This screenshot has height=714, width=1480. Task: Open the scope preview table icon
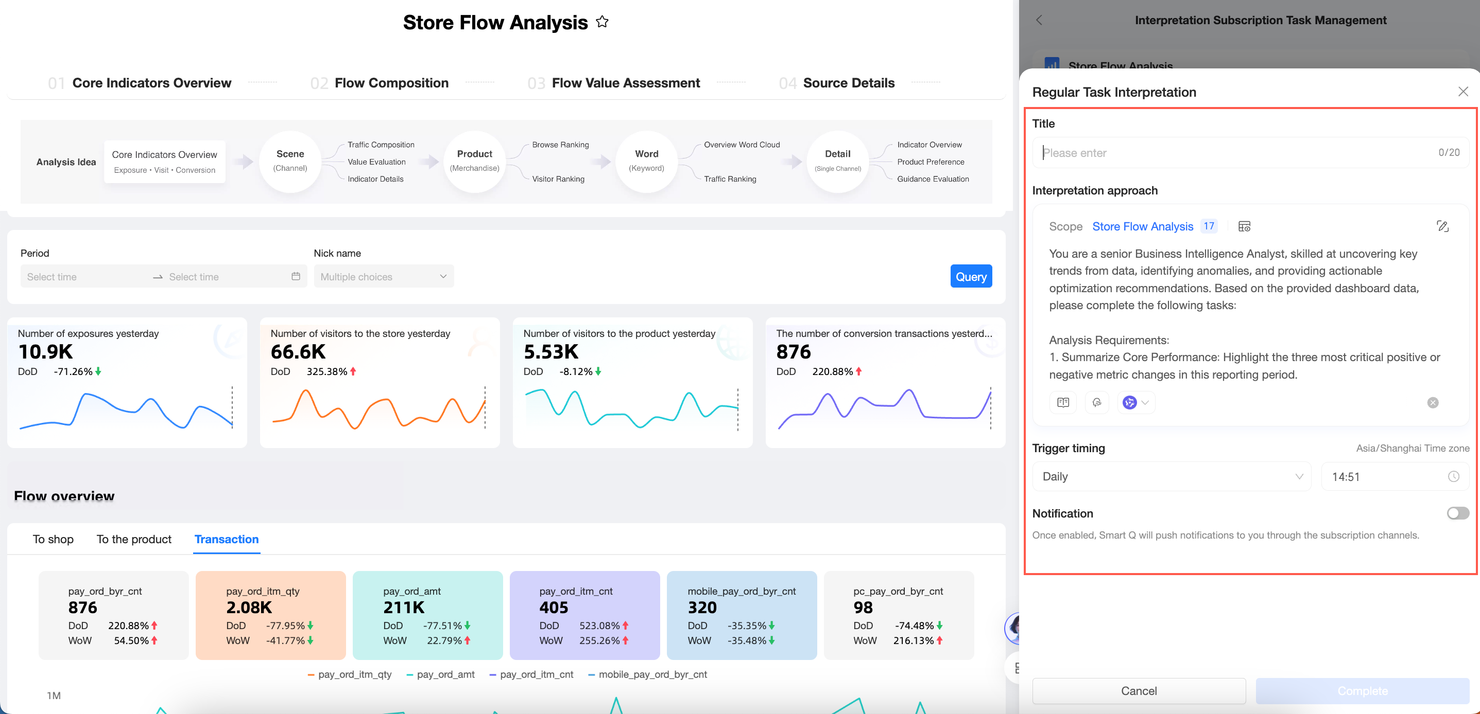click(1244, 226)
